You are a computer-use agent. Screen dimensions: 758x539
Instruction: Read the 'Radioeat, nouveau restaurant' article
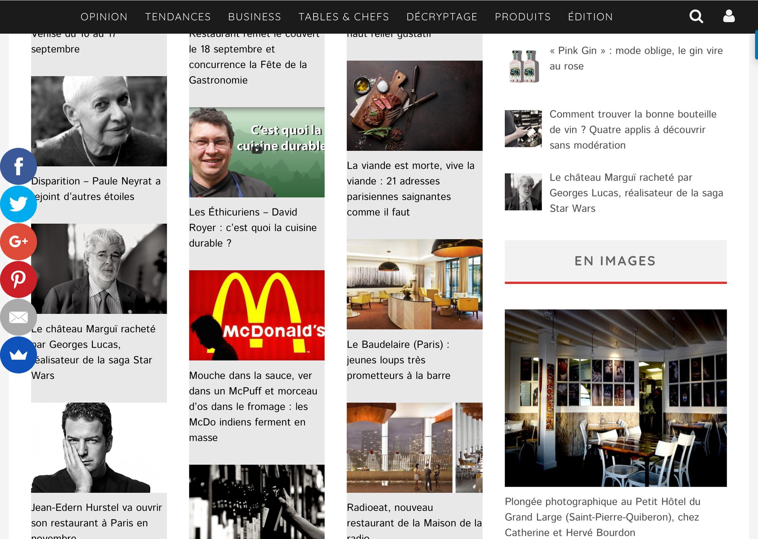tap(414, 520)
